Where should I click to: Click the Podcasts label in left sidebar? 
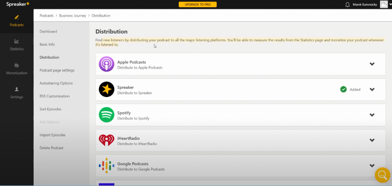[x=17, y=25]
